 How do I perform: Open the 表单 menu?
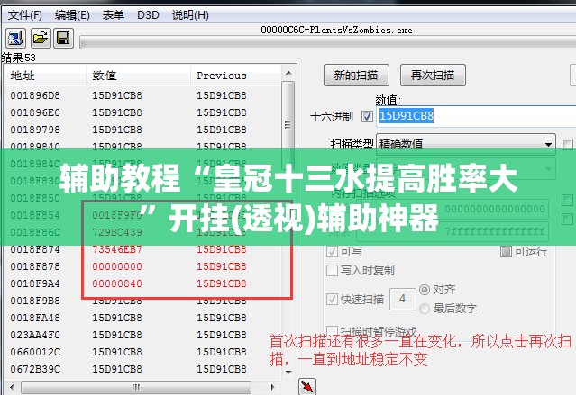pyautogui.click(x=114, y=15)
